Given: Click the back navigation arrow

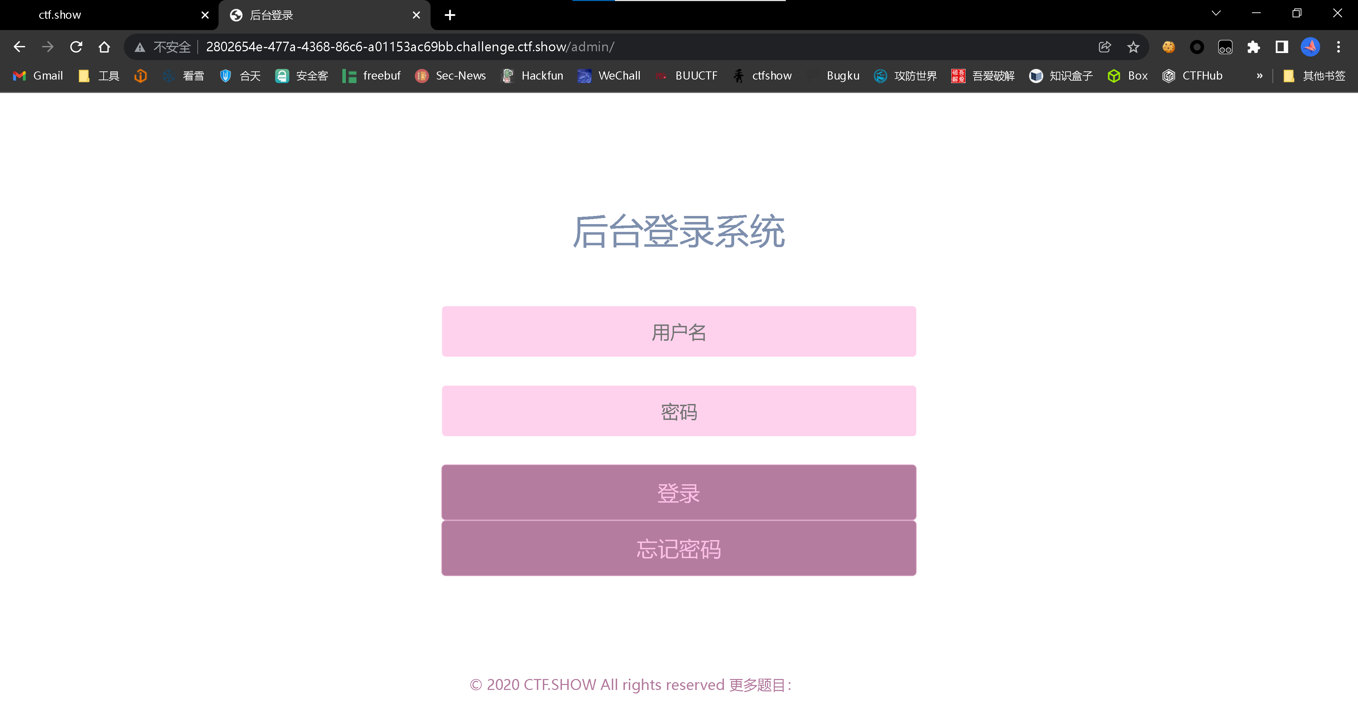Looking at the screenshot, I should pos(19,47).
